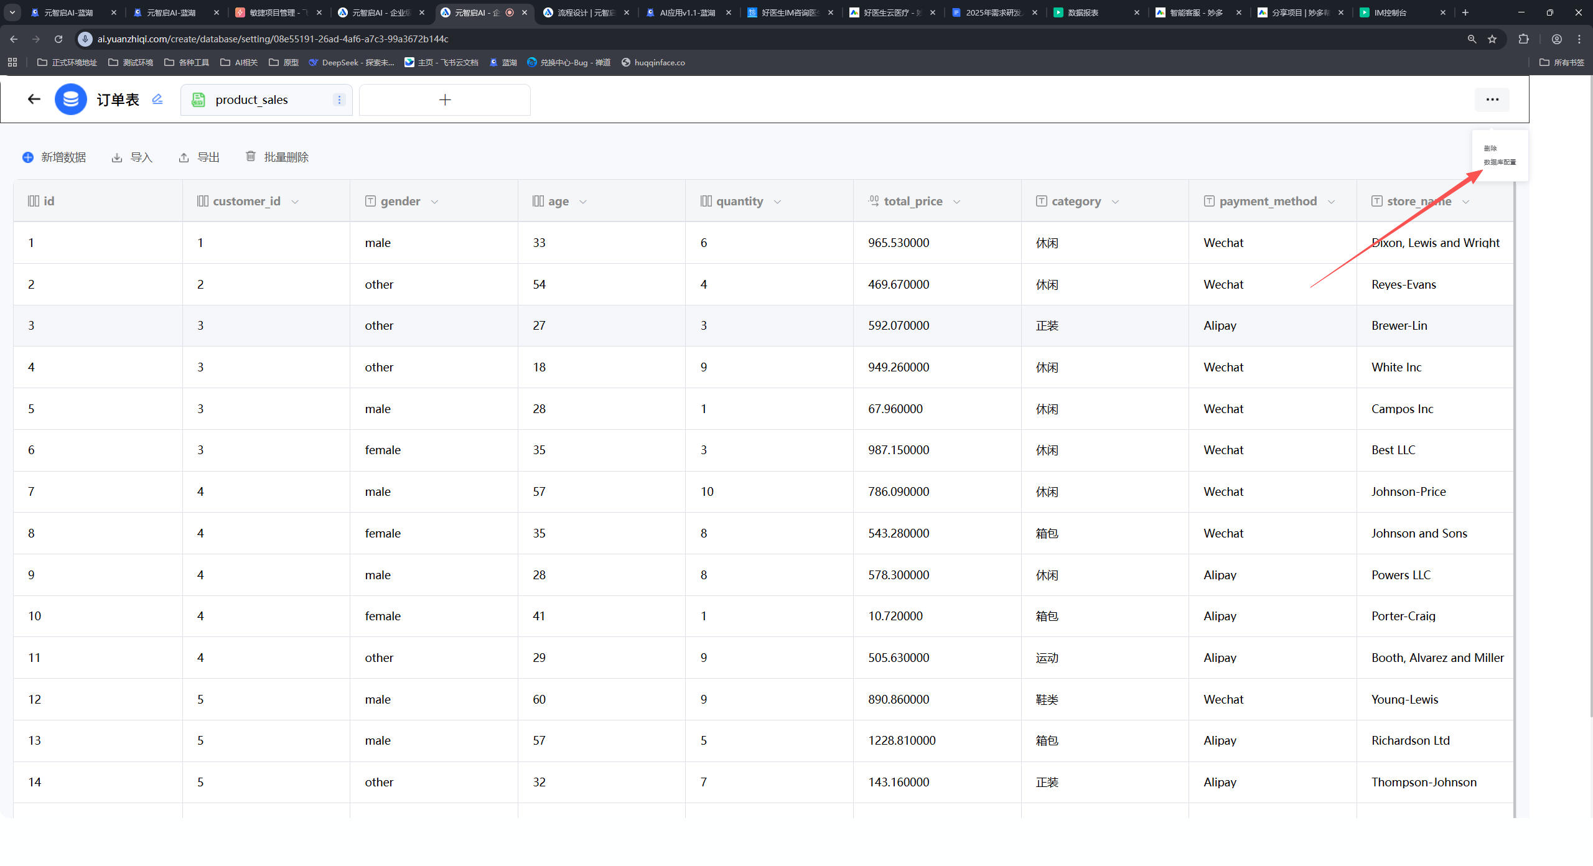1593x866 pixels.
Task: Expand the gender column dropdown
Action: click(434, 202)
